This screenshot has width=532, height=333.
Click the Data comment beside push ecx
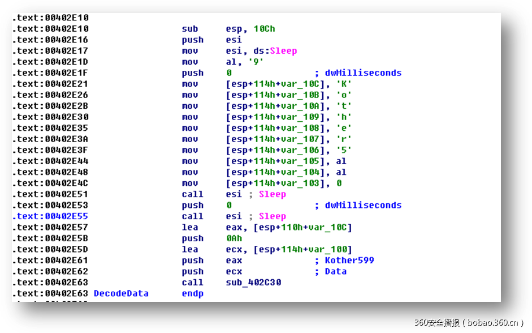(336, 271)
